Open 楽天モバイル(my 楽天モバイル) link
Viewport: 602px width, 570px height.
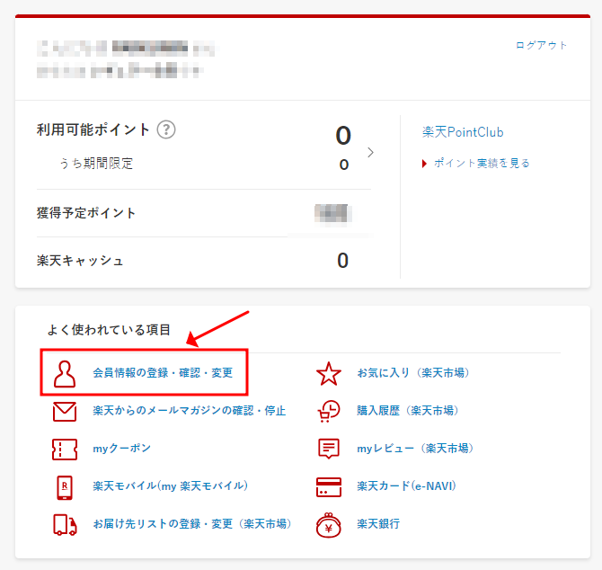[171, 485]
